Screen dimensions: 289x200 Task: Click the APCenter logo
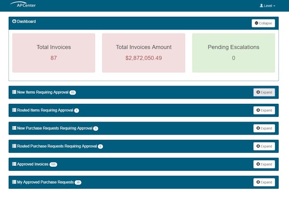[x=23, y=5]
